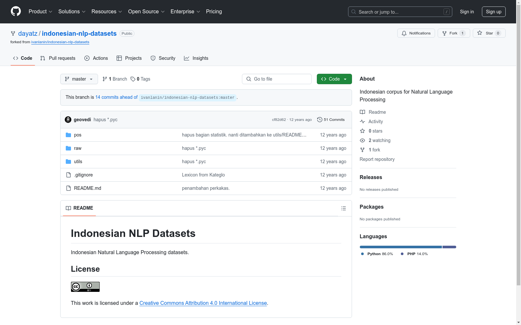Open the commit hash cf82d62 link
The height and width of the screenshot is (325, 521).
279,120
